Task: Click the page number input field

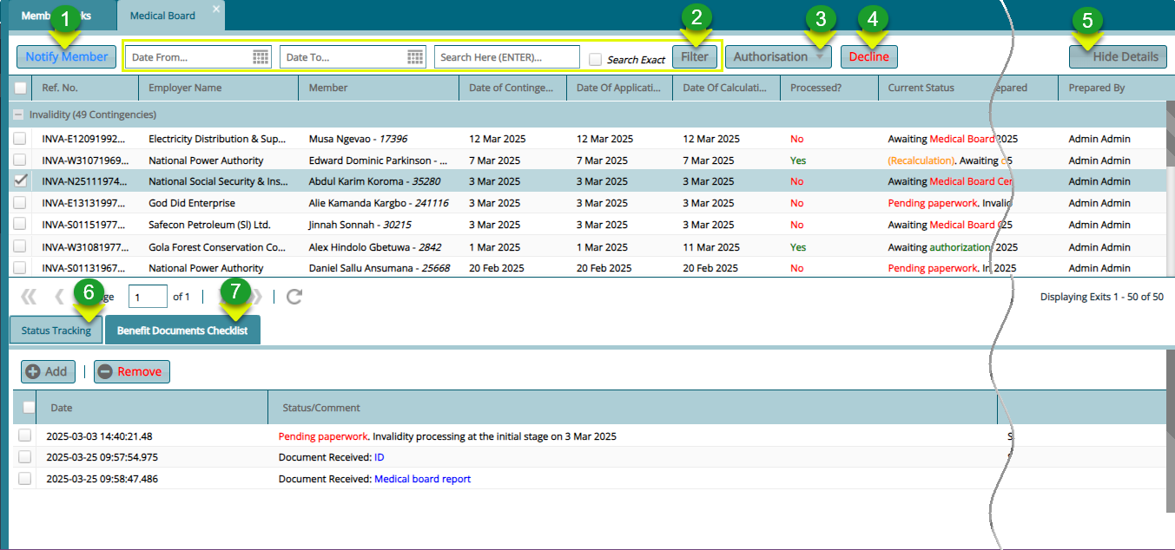Action: [x=147, y=296]
